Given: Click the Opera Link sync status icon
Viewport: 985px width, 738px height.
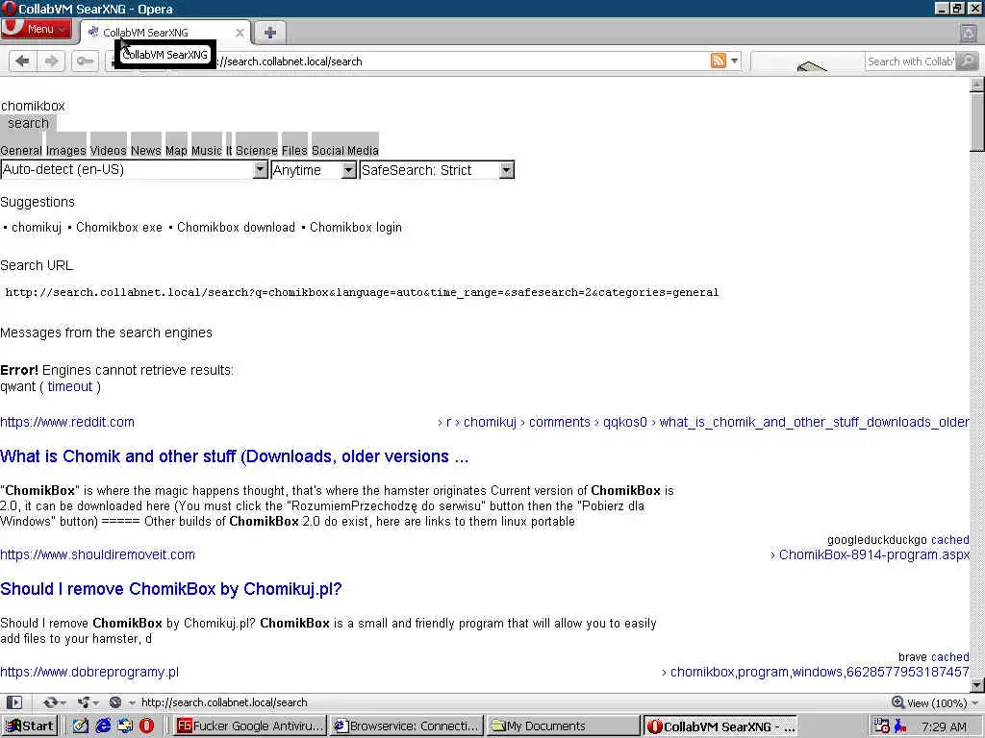Looking at the screenshot, I should coord(53,702).
